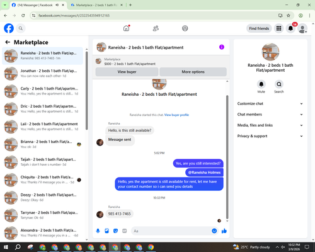Image resolution: width=315 pixels, height=252 pixels.
Task: Bookmark this page star icon
Action: 289,15
